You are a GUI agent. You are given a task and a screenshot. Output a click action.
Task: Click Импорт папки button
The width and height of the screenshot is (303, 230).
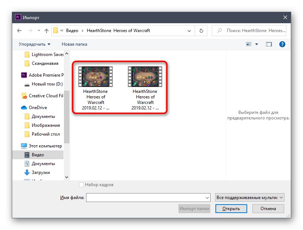click(194, 209)
